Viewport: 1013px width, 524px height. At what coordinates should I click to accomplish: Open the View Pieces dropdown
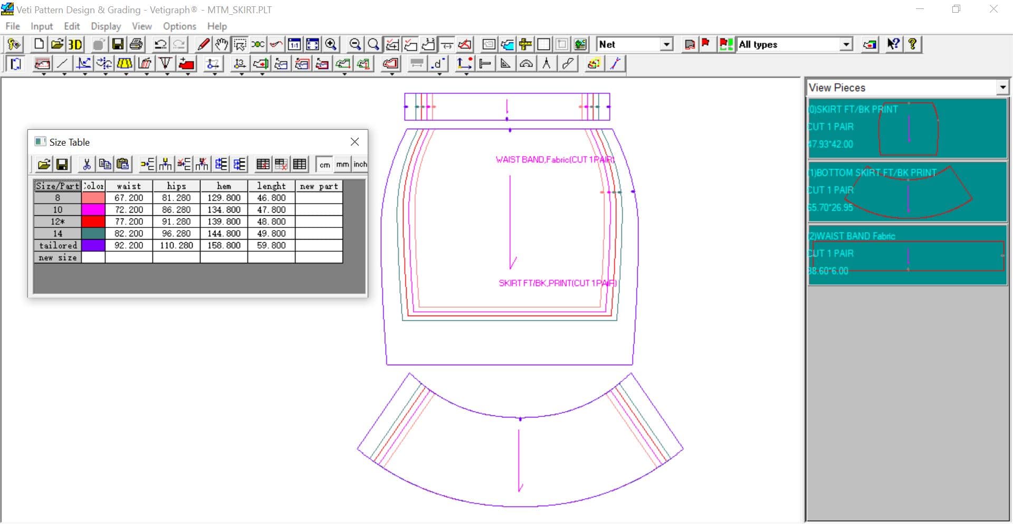click(1003, 87)
